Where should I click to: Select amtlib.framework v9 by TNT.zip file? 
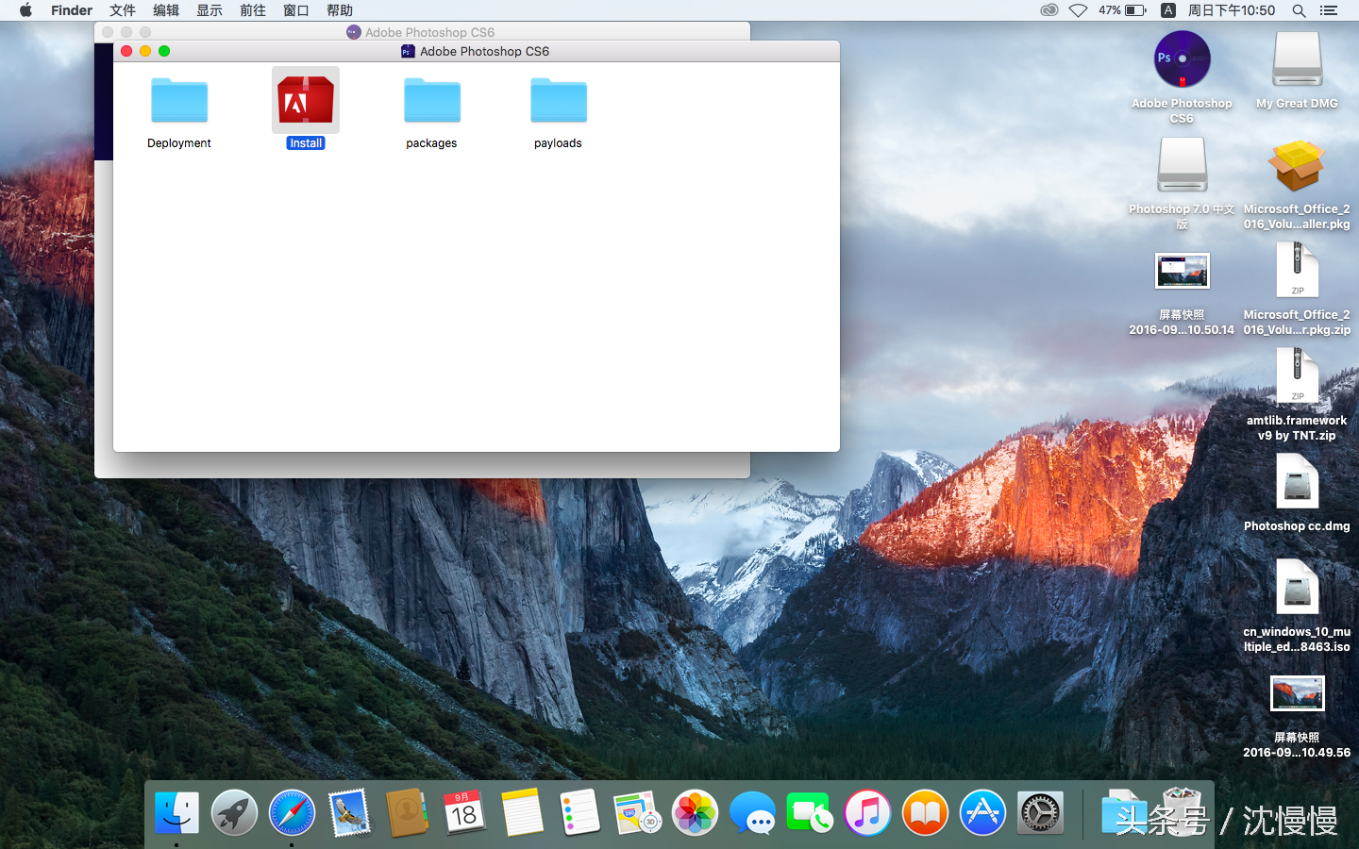pos(1297,377)
